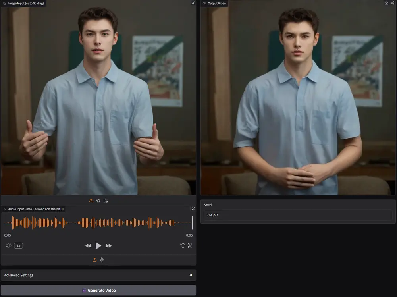Remove the Image Input picture

pyautogui.click(x=193, y=3)
